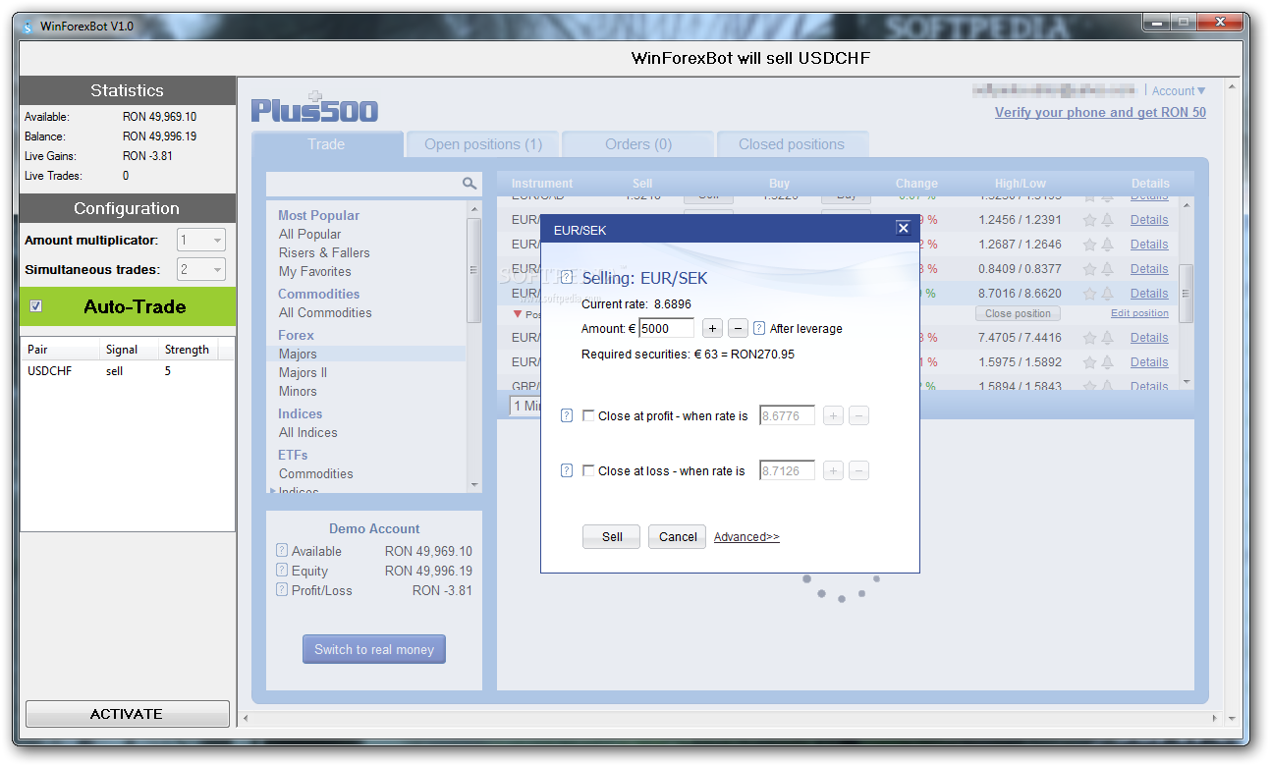Click category list scrollbar down arrow
Screen dimensions: 1270x766
pos(475,485)
